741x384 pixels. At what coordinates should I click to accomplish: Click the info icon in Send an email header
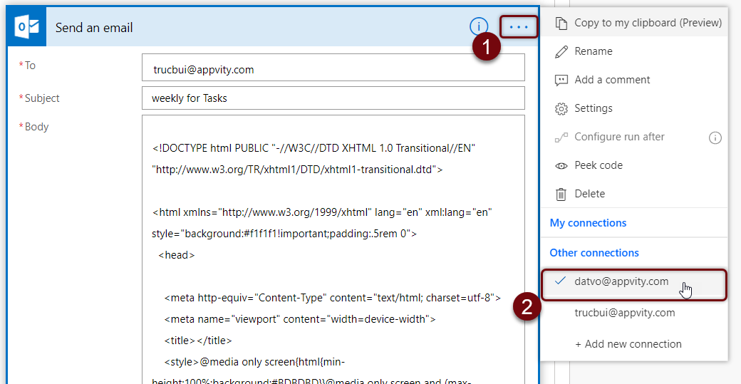(x=478, y=27)
